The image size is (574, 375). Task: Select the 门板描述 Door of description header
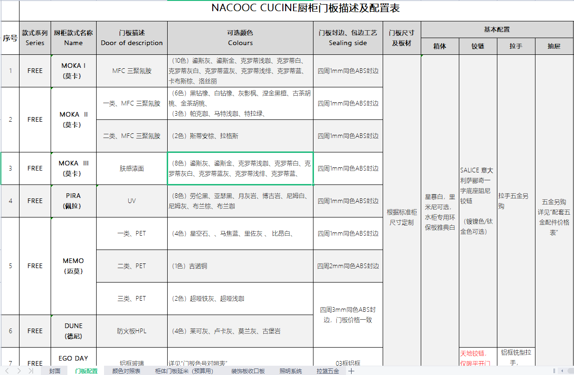[x=132, y=38]
